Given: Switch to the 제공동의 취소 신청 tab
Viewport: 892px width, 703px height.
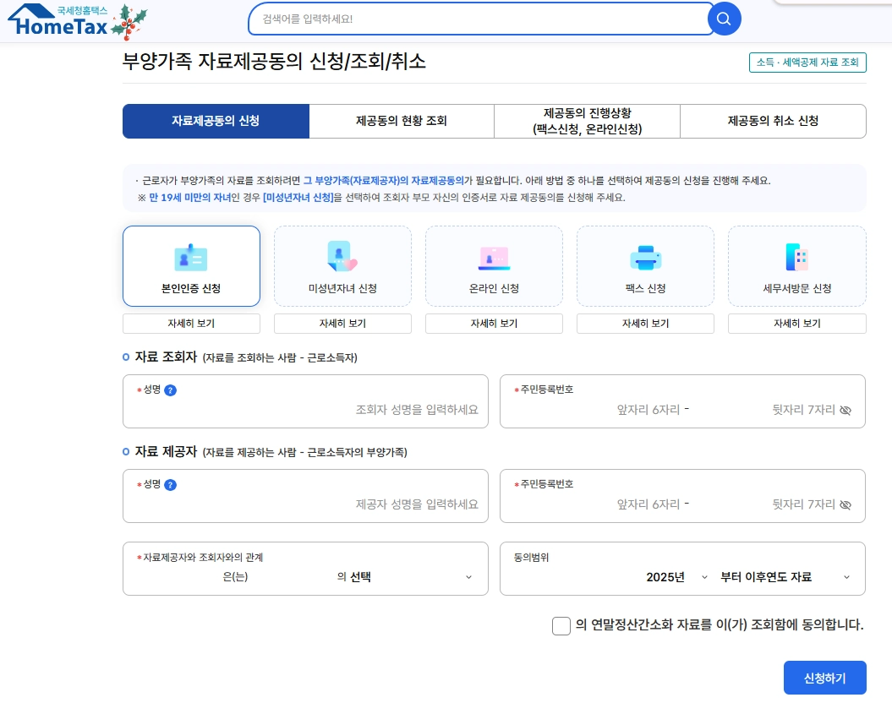Looking at the screenshot, I should click(773, 121).
